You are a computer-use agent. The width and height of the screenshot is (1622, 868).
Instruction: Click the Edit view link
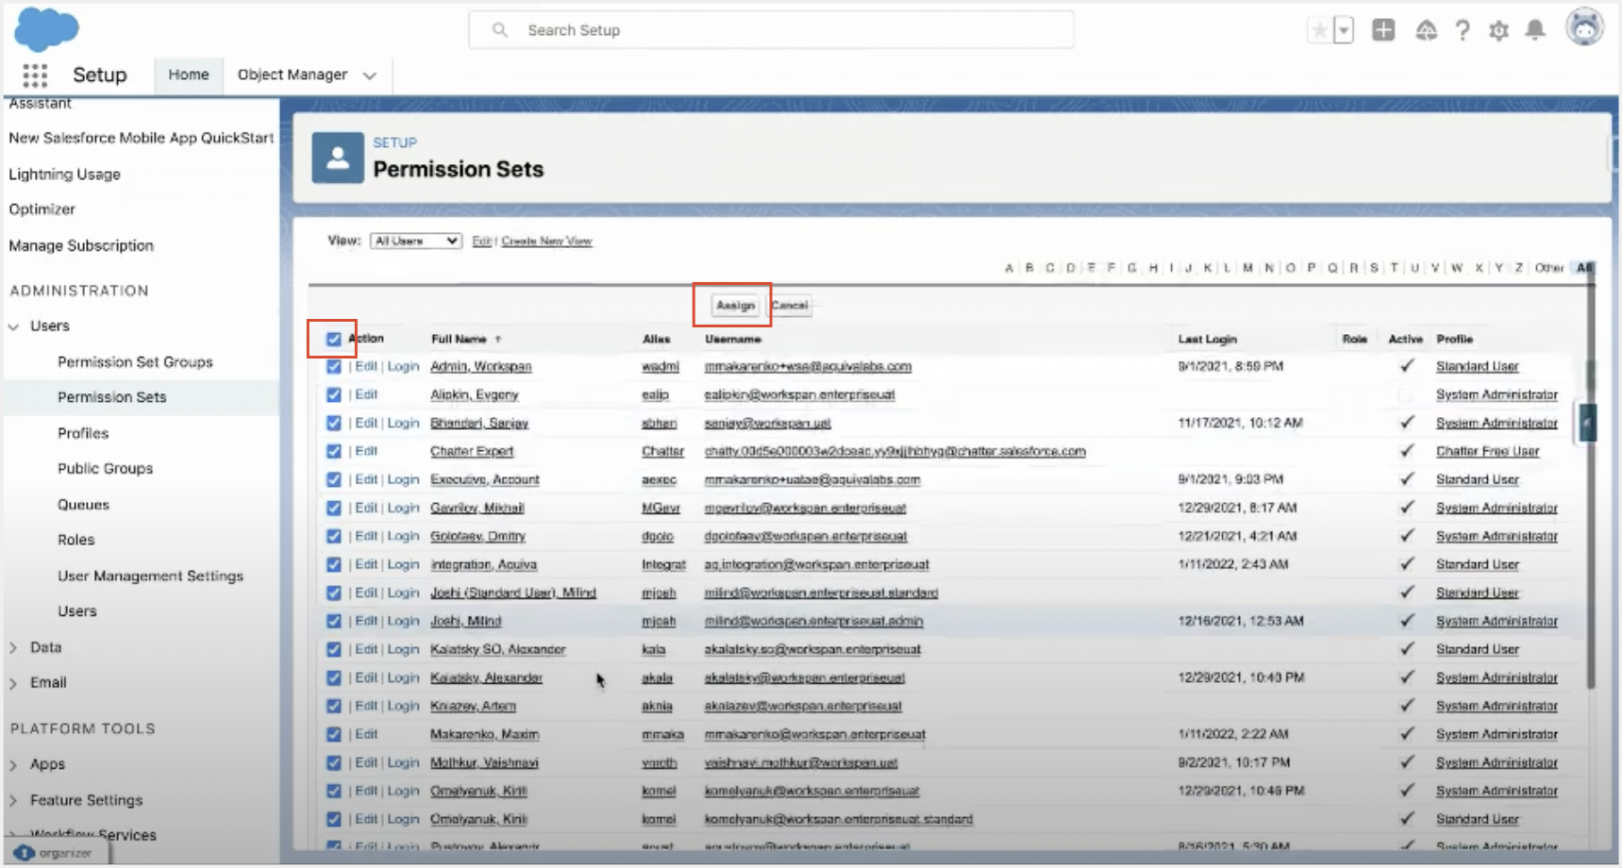(481, 241)
